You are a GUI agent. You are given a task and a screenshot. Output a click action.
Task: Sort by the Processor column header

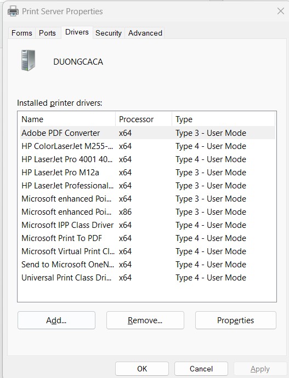tap(144, 119)
